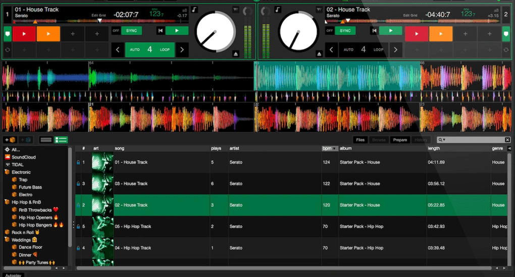
Task: Click the deck 1 track overview playhead
Action: pyautogui.click(x=100, y=21)
